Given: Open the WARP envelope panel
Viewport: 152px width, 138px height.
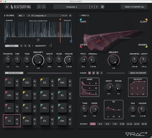Looking at the screenshot, I should point(90,87).
